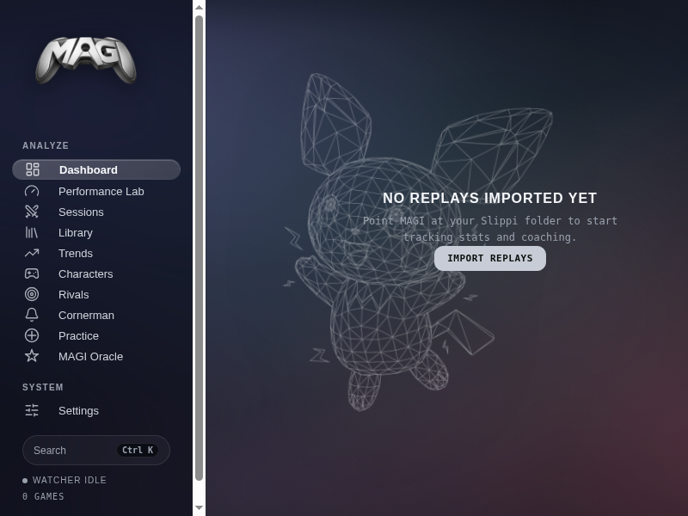The width and height of the screenshot is (688, 516).
Task: Click the sidebar scrollbar down arrow
Action: pos(200,507)
